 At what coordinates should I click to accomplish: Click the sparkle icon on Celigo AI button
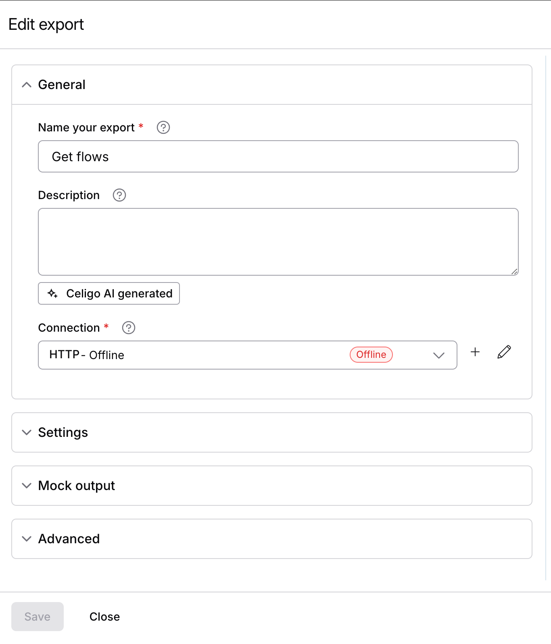point(52,293)
